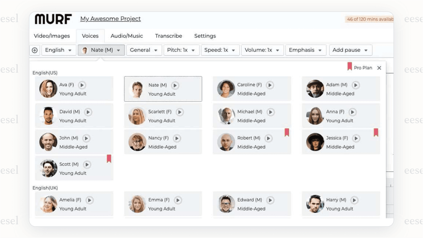Click the English(US) section heading
The image size is (423, 238).
pos(45,73)
